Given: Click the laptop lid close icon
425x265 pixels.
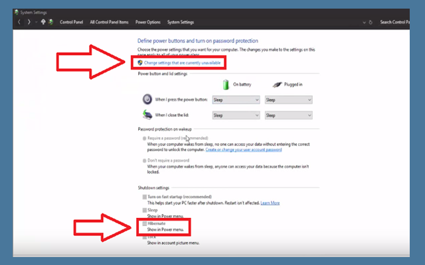Looking at the screenshot, I should [147, 114].
